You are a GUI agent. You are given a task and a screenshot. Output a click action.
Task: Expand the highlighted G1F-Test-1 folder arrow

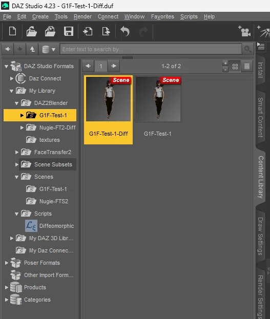22,115
